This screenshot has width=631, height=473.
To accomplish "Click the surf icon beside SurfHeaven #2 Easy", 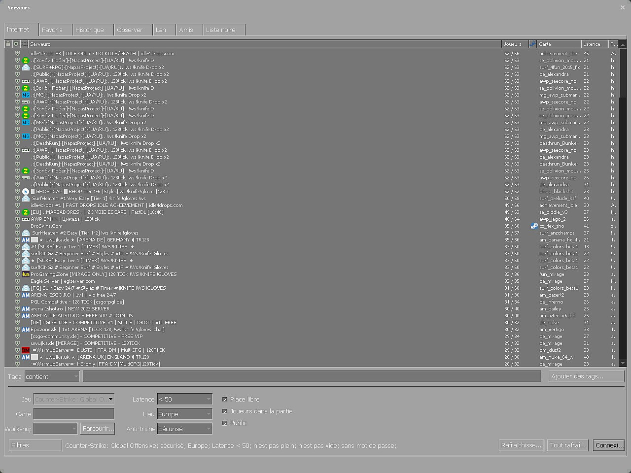I will click(x=26, y=233).
